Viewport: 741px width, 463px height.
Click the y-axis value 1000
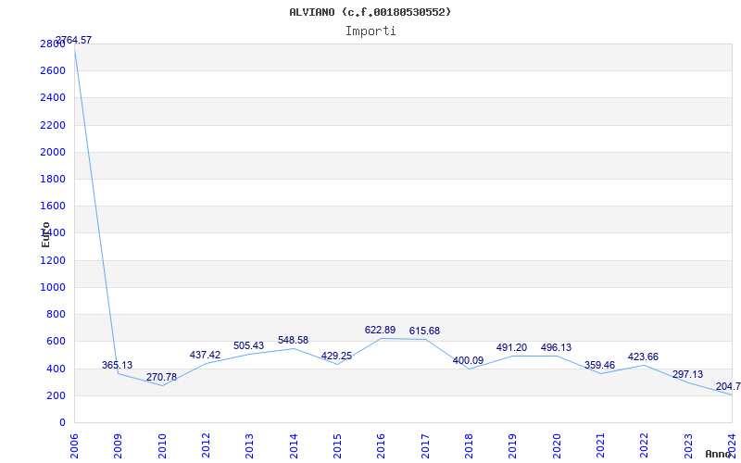[53, 287]
